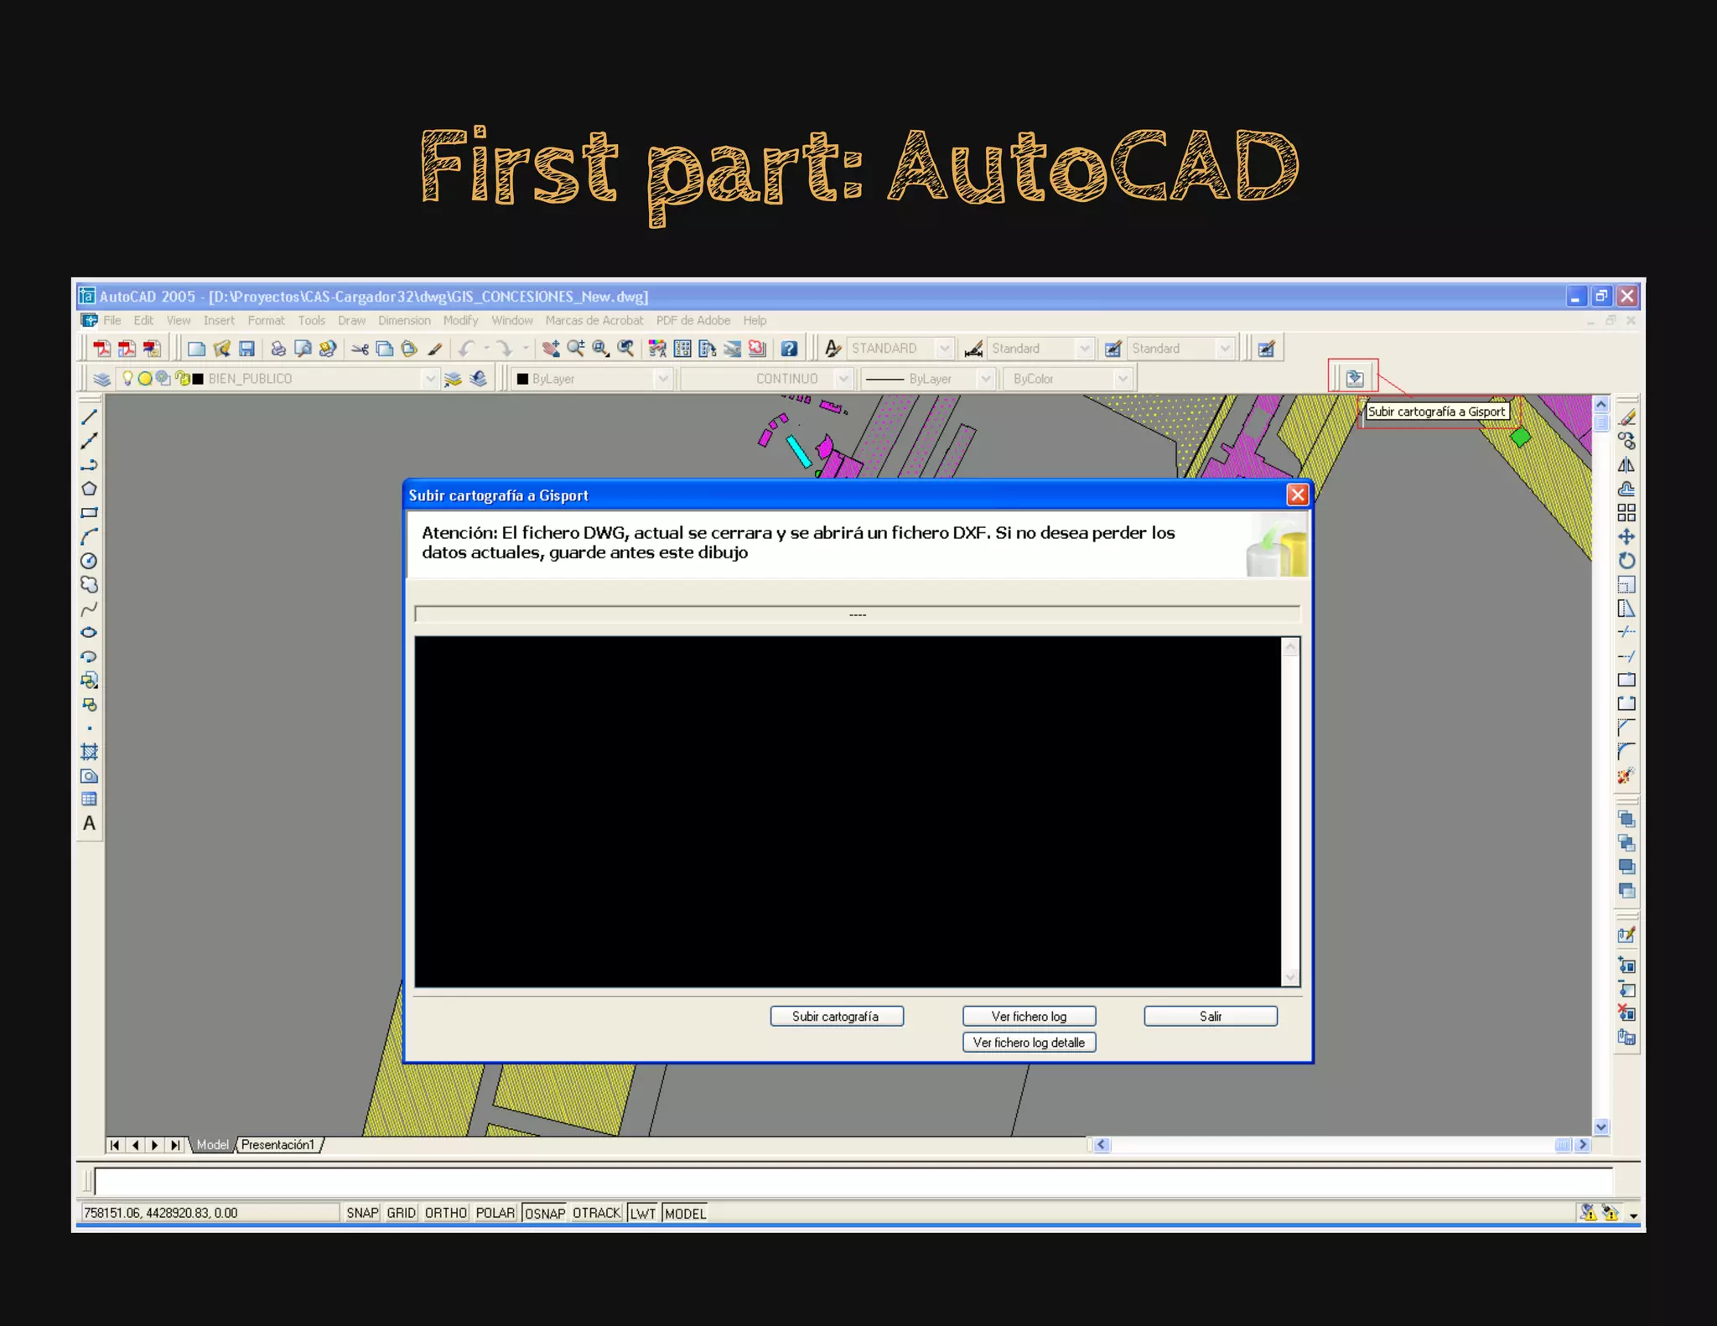
Task: Open the Format menu
Action: tap(266, 320)
